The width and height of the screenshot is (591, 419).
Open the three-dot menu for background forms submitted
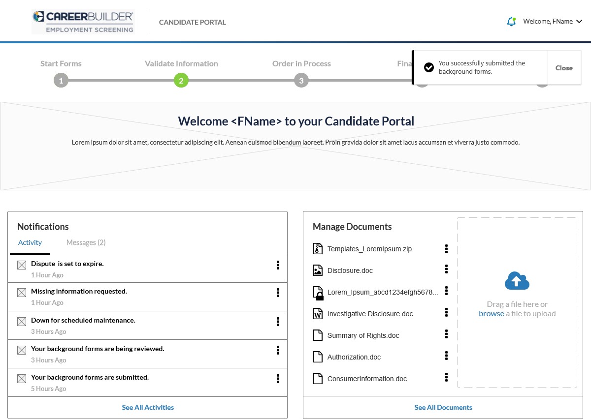tap(278, 379)
